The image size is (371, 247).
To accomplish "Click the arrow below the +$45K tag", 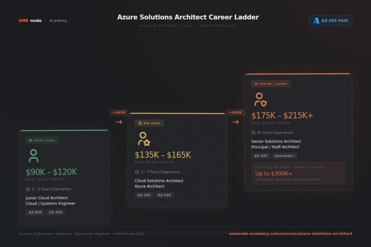I will click(119, 122).
